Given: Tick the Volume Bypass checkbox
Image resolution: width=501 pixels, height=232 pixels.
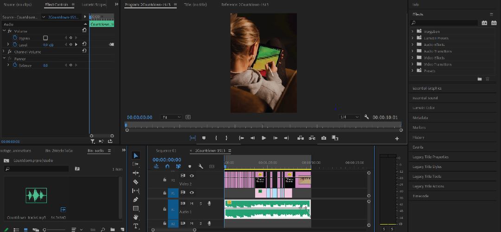Looking at the screenshot, I should pos(45,38).
